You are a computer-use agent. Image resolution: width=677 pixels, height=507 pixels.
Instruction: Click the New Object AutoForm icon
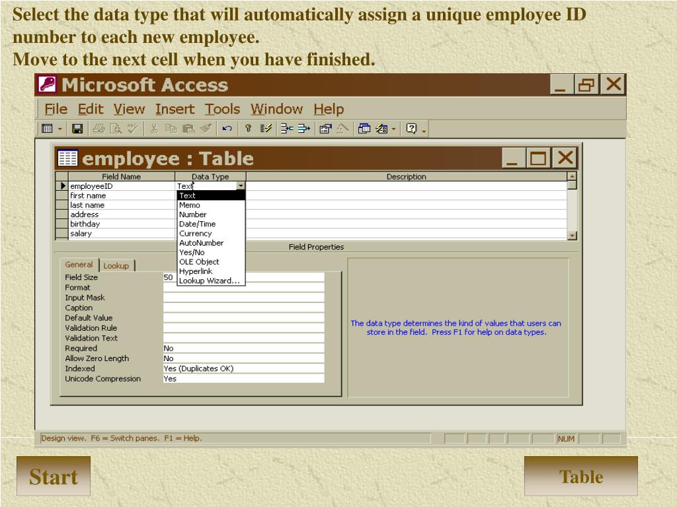(x=381, y=129)
